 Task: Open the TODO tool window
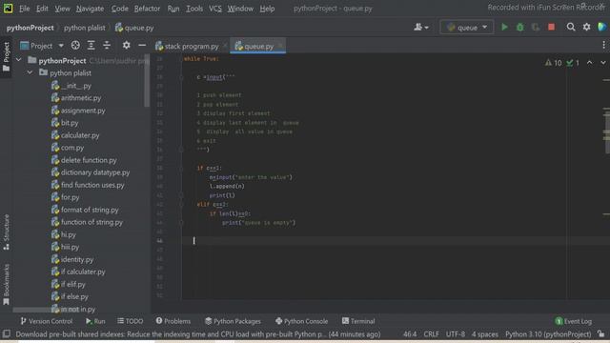[131, 321]
